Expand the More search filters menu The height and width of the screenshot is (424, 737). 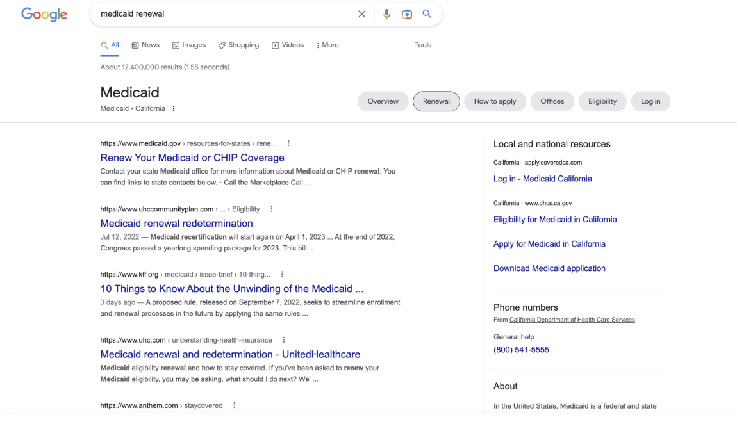click(x=327, y=45)
